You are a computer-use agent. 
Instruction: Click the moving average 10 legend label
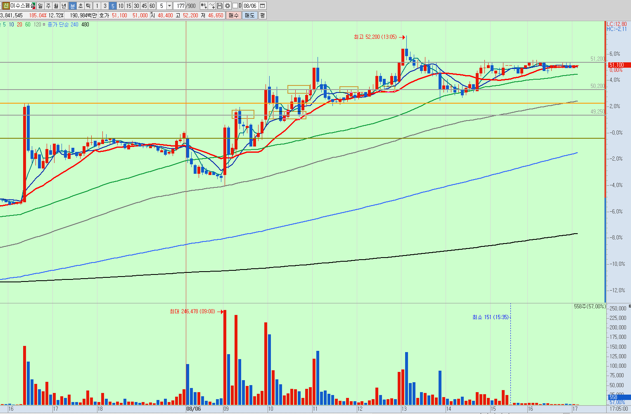tap(11, 24)
